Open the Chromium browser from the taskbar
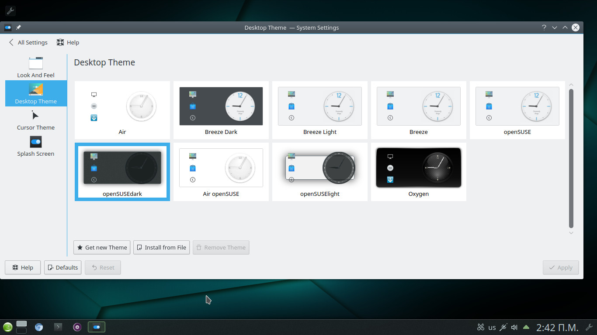This screenshot has width=597, height=335. click(39, 327)
